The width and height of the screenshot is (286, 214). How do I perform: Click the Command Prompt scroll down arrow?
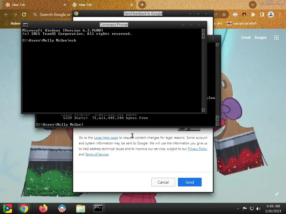click(x=203, y=110)
